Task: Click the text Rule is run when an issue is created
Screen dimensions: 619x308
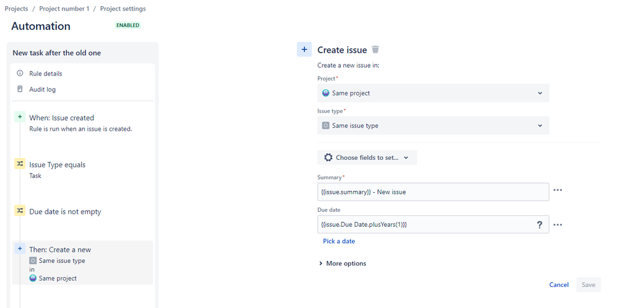Action: (81, 129)
